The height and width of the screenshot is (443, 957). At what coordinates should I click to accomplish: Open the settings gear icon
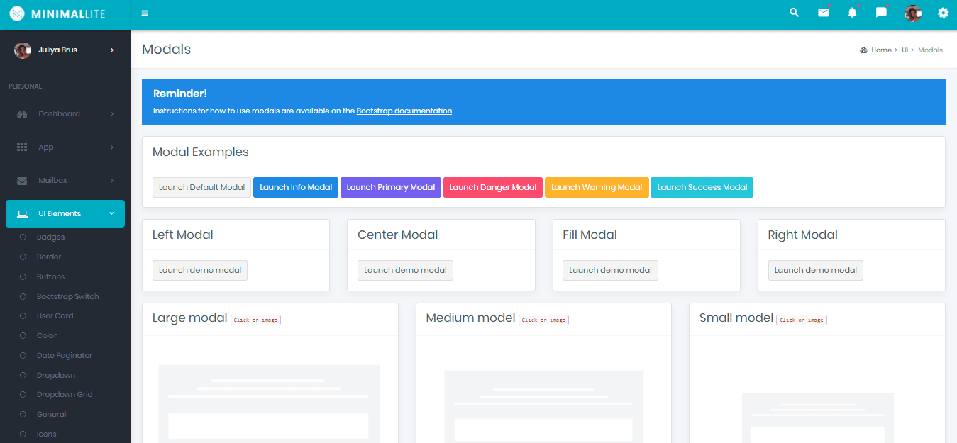(x=944, y=13)
